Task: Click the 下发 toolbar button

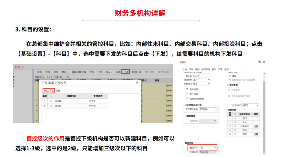Action: coord(126,72)
